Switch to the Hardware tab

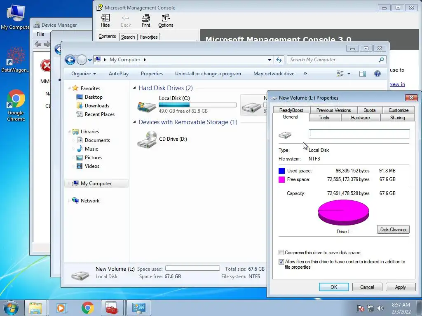[360, 118]
